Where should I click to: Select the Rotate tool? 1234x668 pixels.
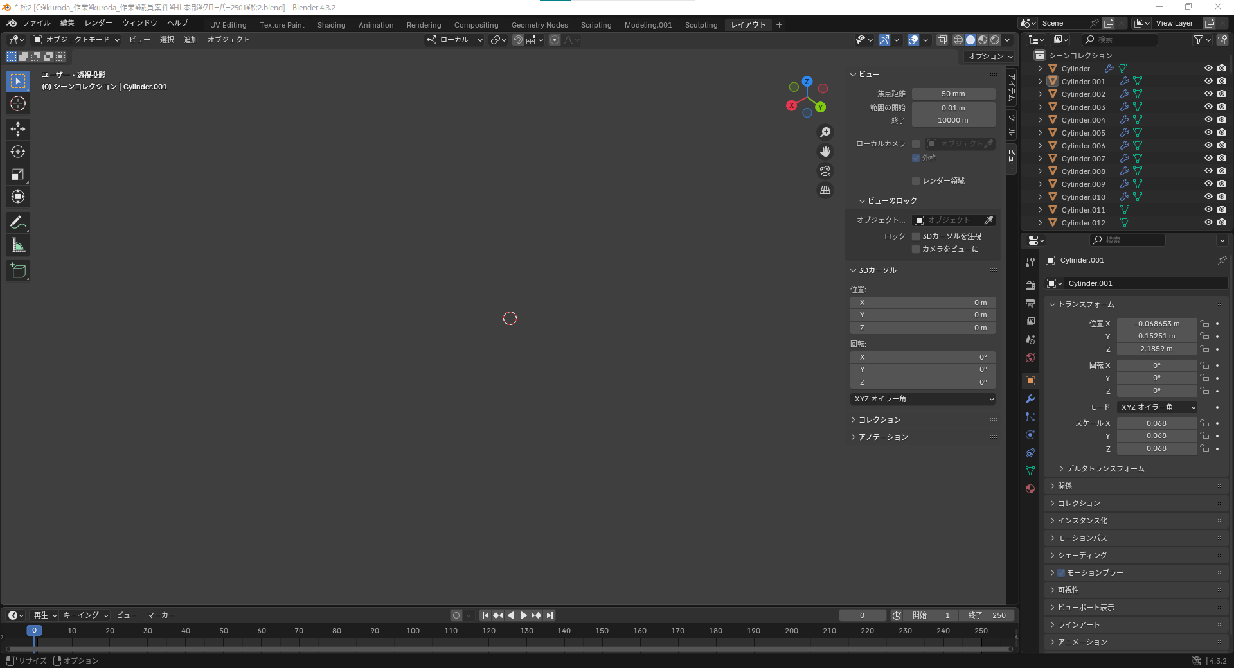point(18,152)
